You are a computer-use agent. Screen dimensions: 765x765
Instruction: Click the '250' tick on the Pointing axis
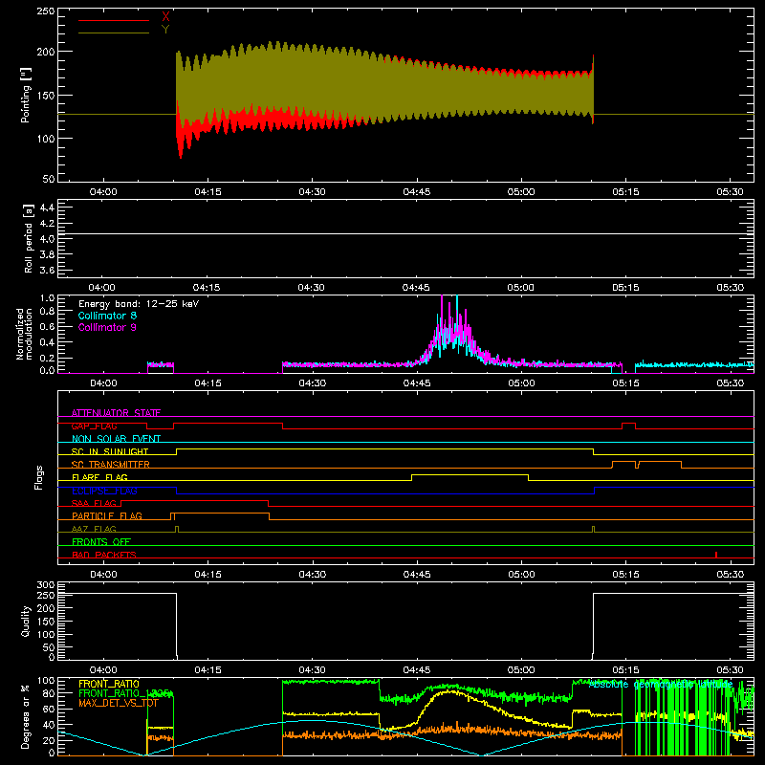tap(45, 11)
